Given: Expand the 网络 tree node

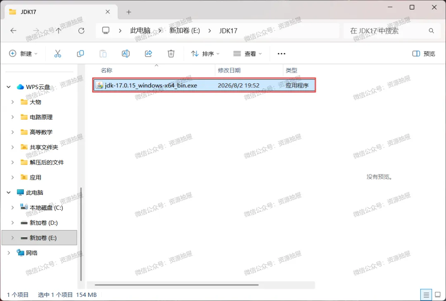Looking at the screenshot, I should pos(9,253).
